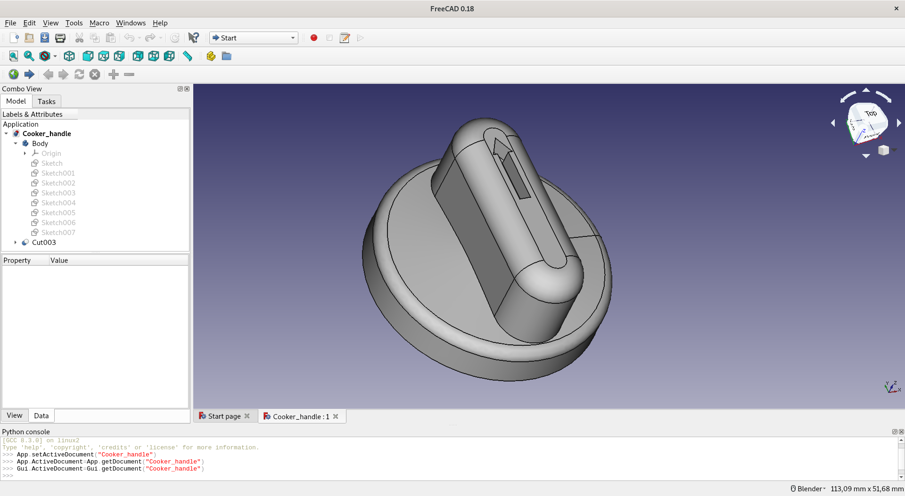The image size is (905, 496).
Task: Select the Measure distance ruler icon
Action: [188, 57]
